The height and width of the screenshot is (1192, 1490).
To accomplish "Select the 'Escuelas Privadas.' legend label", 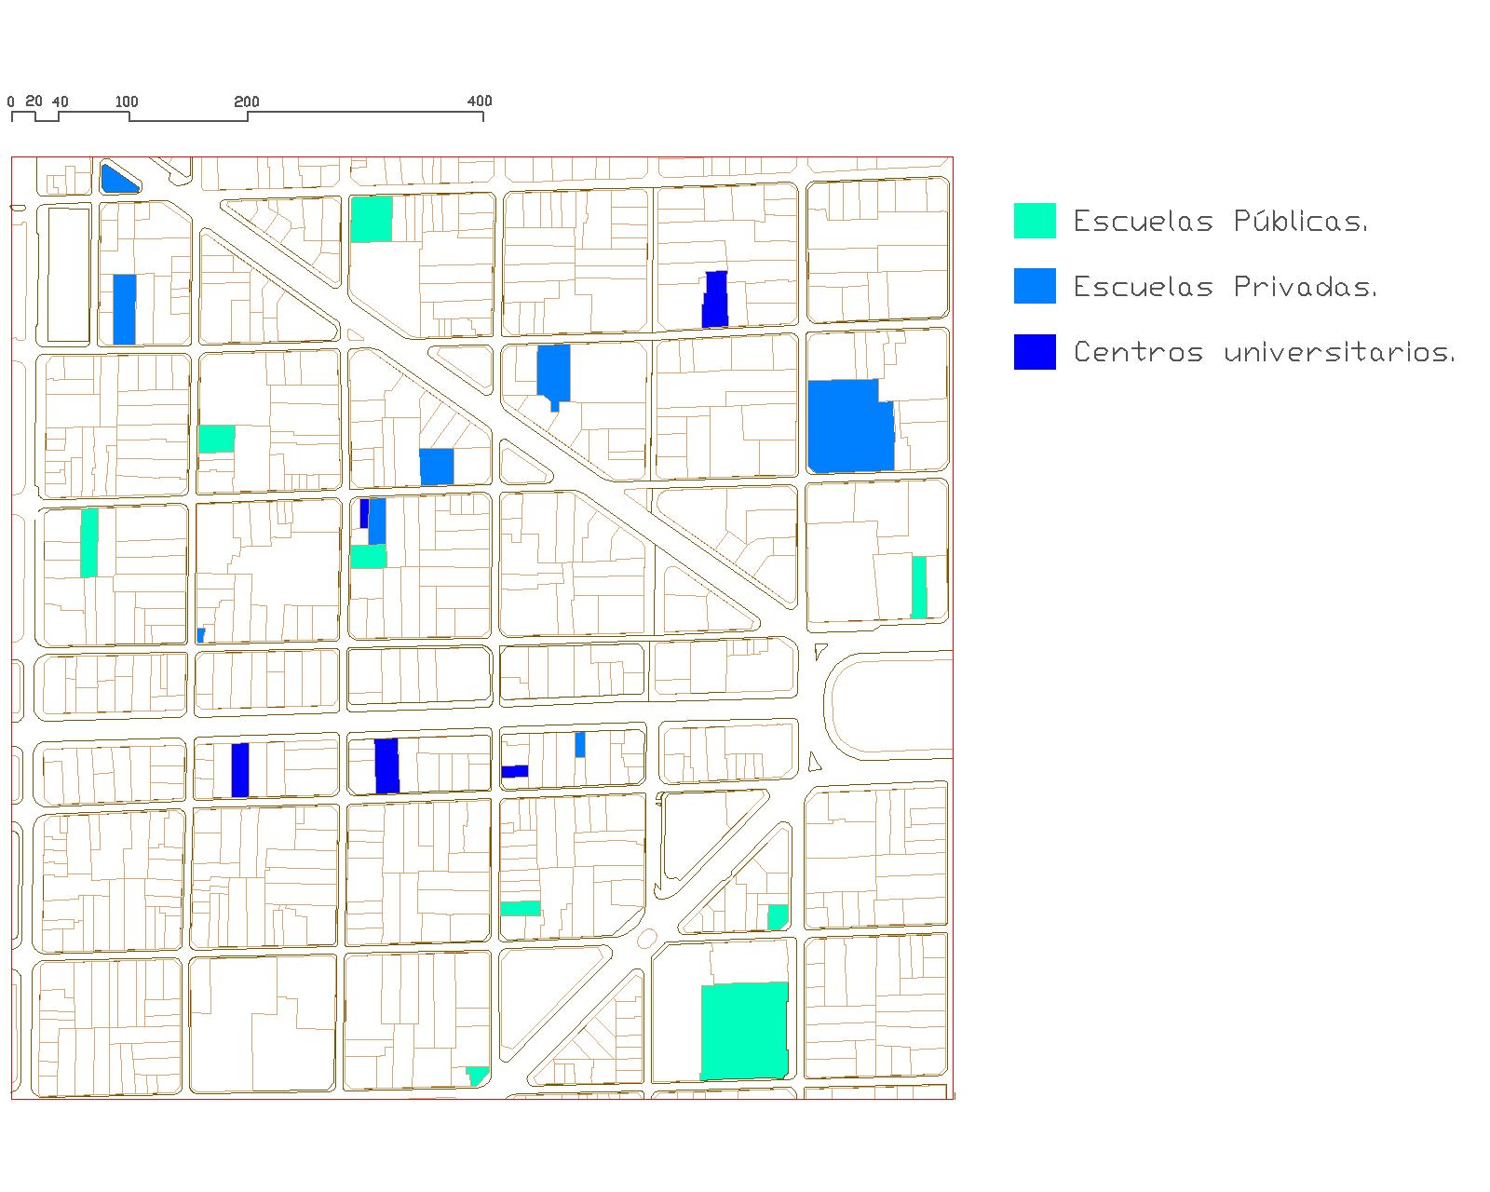I will coord(1226,287).
